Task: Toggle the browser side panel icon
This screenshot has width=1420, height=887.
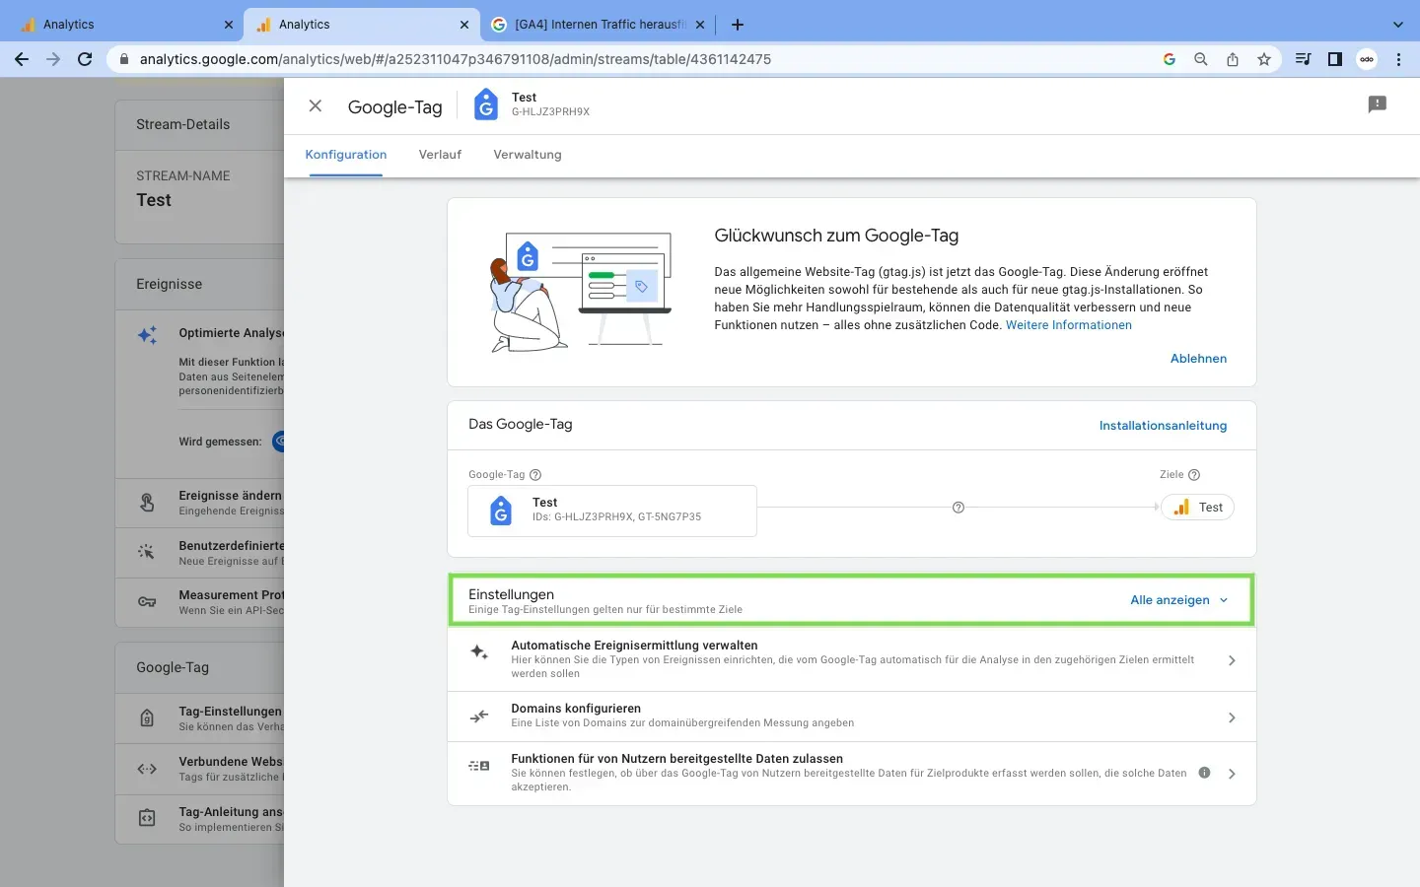Action: coord(1335,59)
